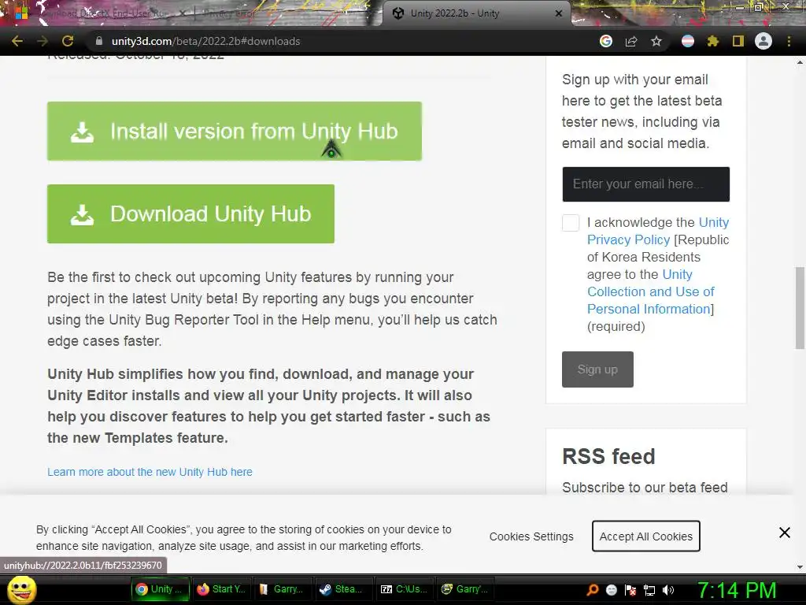Open the striped flag extension icon

[688, 41]
